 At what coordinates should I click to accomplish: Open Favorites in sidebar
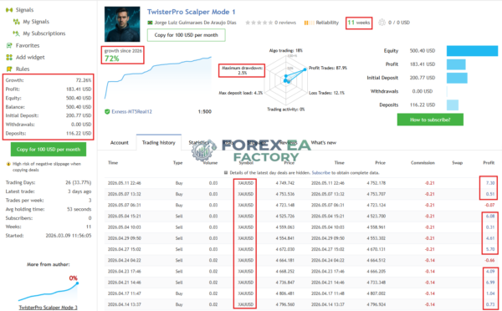tap(28, 45)
